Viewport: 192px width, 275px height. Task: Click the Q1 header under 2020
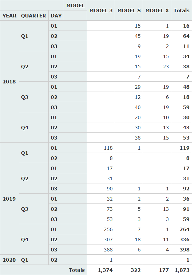[x=25, y=260]
